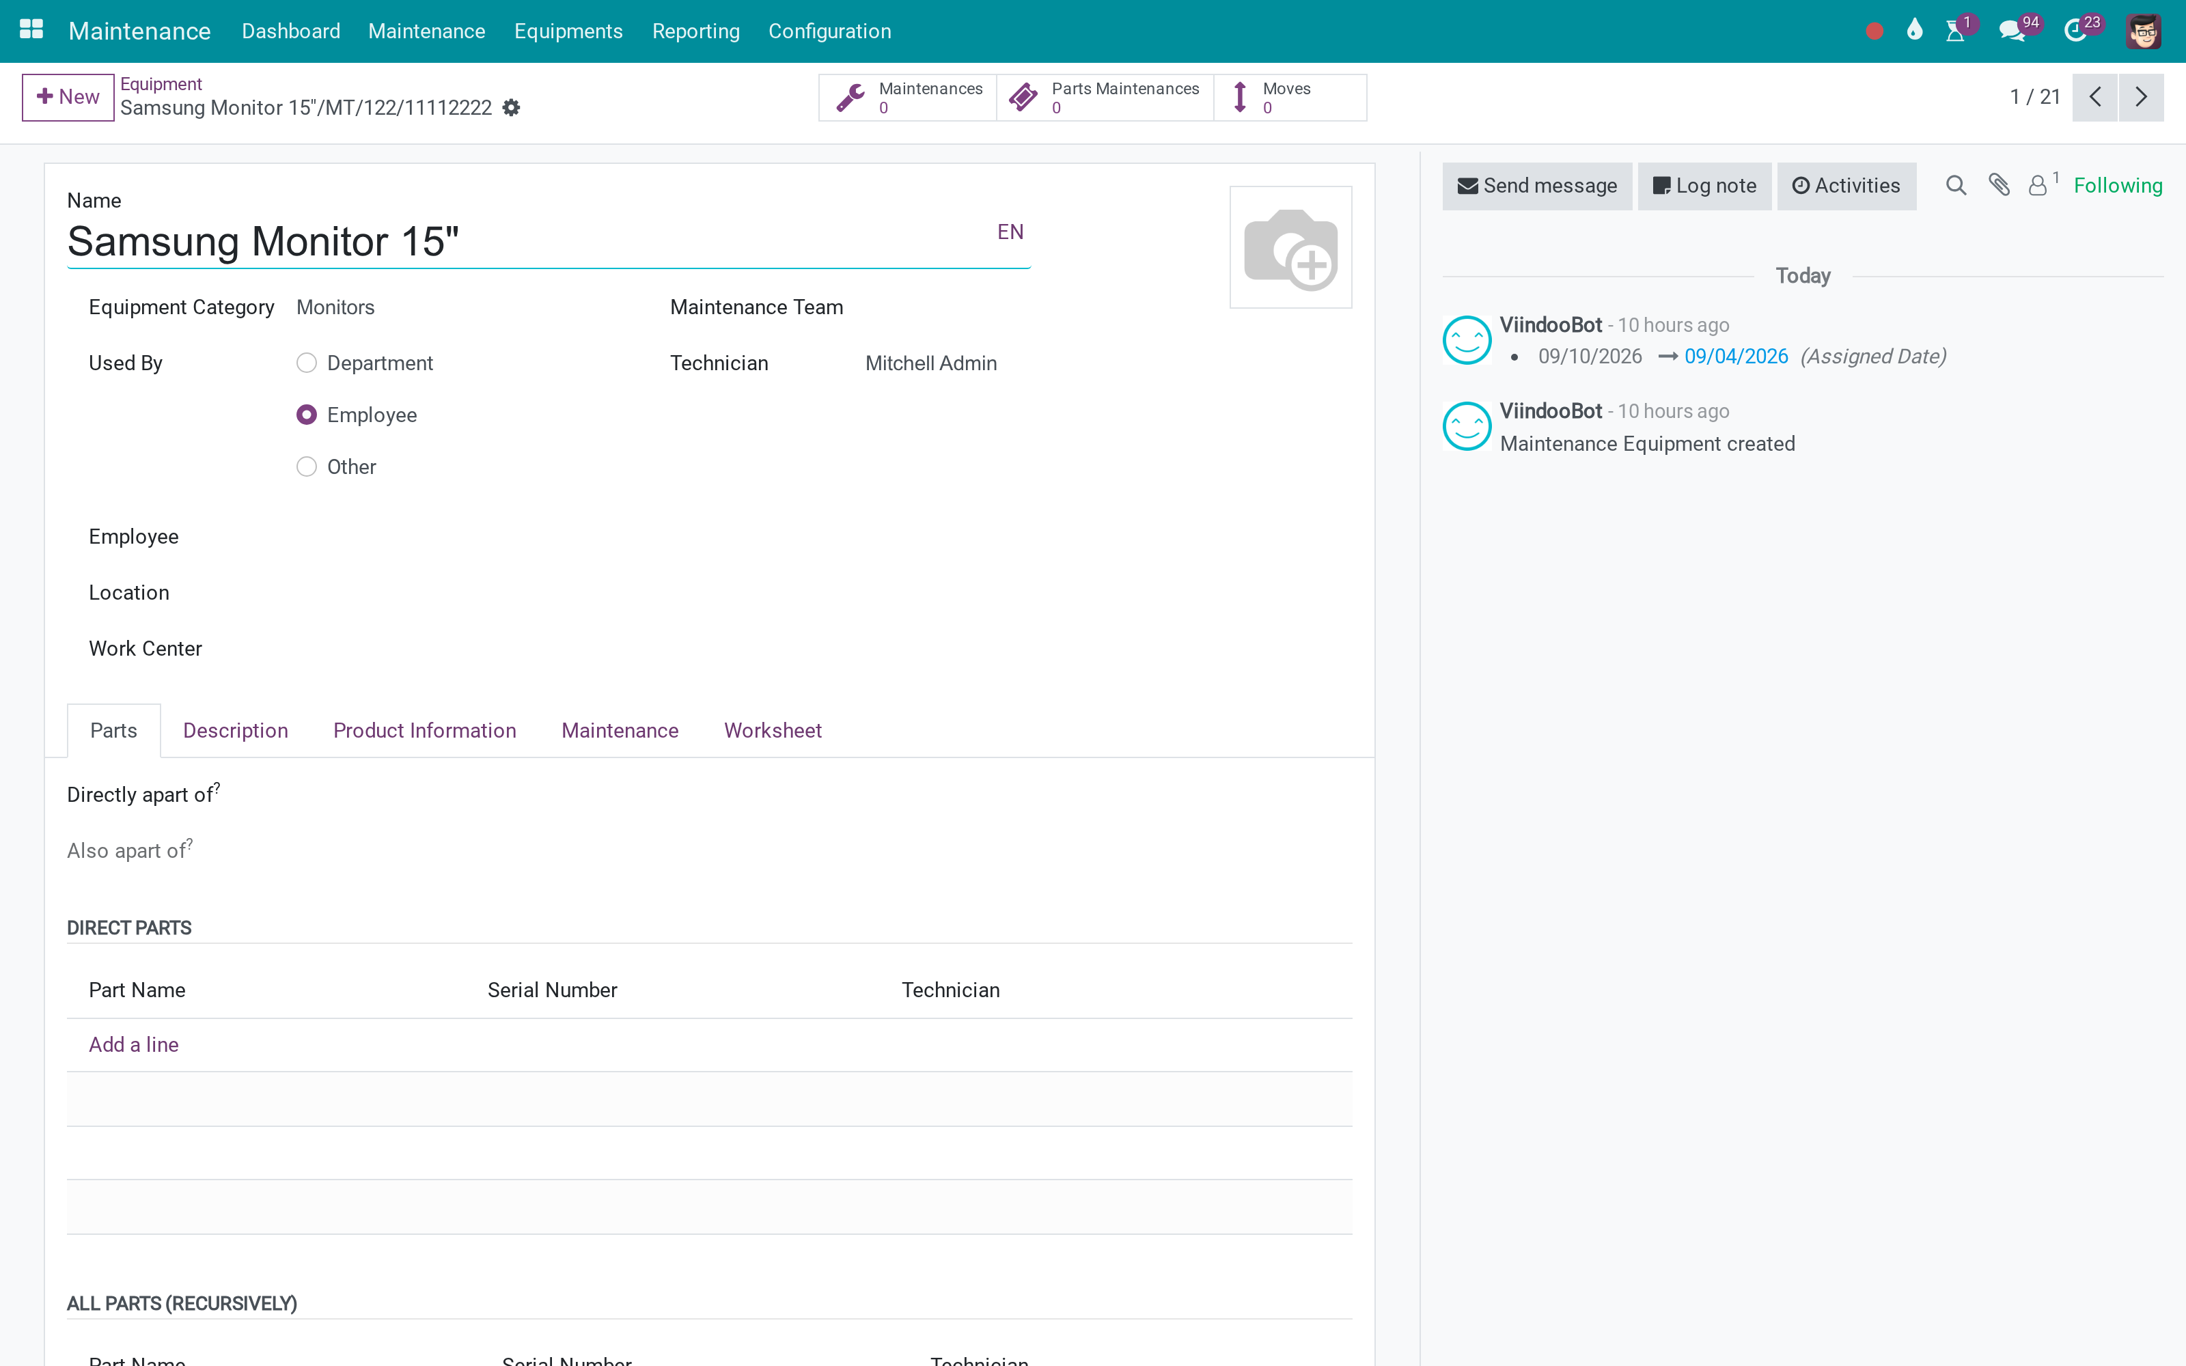Open the apps grid home menu

pyautogui.click(x=31, y=31)
